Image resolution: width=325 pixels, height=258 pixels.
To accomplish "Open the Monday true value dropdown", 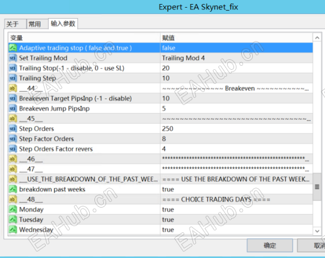I will (x=236, y=209).
